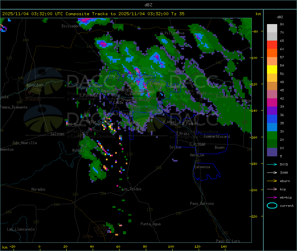Click the green 20 dBZ color swatch
297x251 pixels.
pyautogui.click(x=272, y=135)
